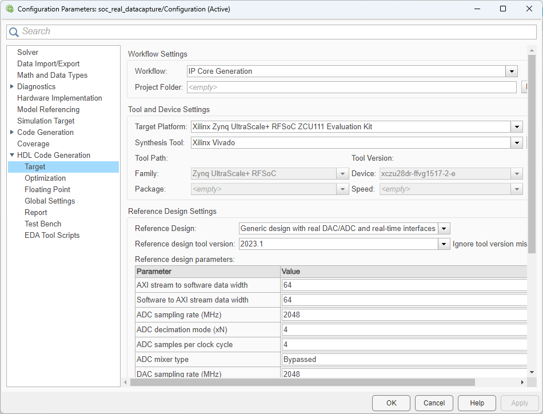Collapse the HDL Code Generation node

(x=12, y=155)
